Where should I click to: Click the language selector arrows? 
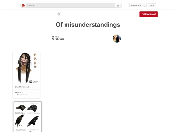[144, 6]
